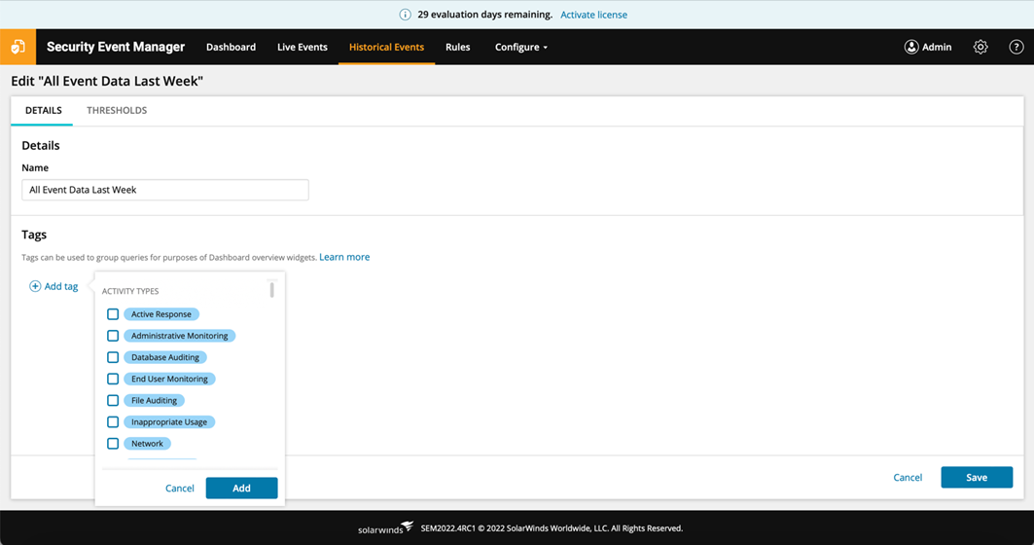Select the File Auditing tag label

coord(154,401)
